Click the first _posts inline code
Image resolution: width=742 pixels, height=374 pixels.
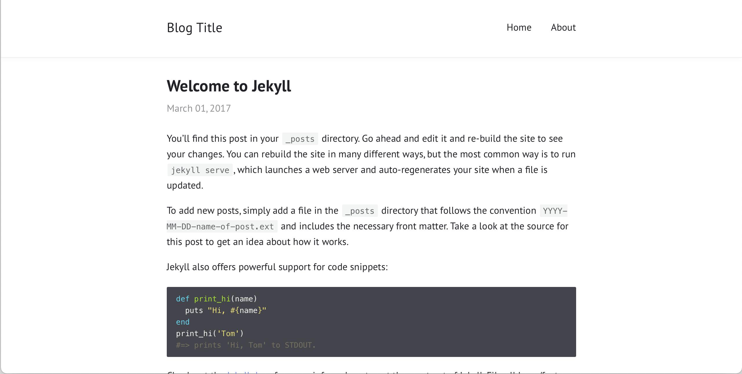(300, 139)
